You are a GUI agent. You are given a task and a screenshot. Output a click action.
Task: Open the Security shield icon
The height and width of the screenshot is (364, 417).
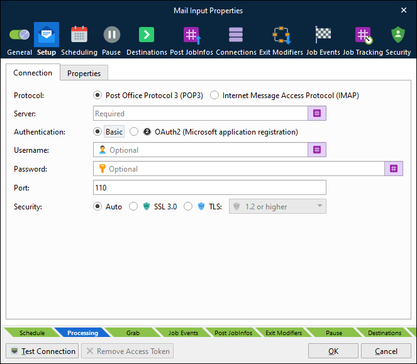click(398, 35)
